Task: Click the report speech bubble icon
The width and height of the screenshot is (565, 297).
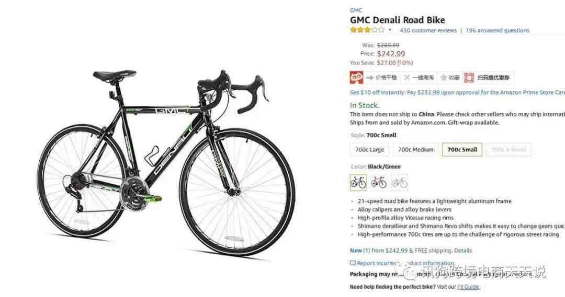Action: 353,263
